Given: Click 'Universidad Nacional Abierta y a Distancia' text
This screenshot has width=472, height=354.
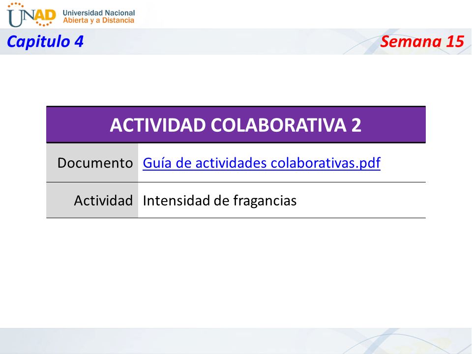Looking at the screenshot, I should click(99, 17).
